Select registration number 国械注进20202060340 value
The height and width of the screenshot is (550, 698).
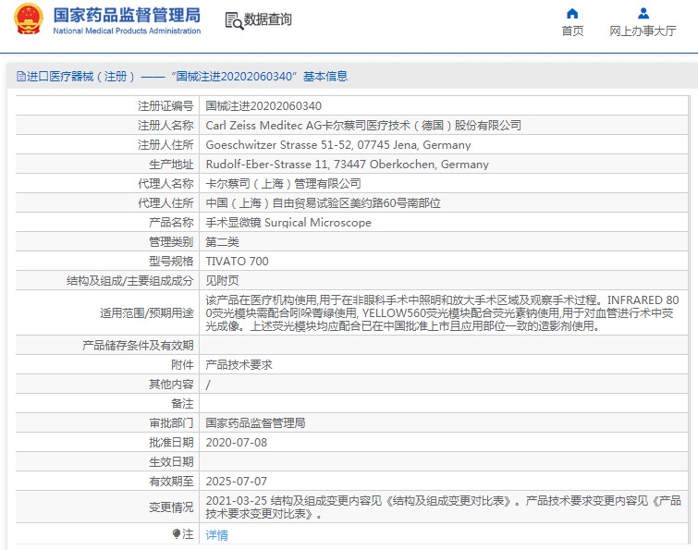pyautogui.click(x=263, y=106)
